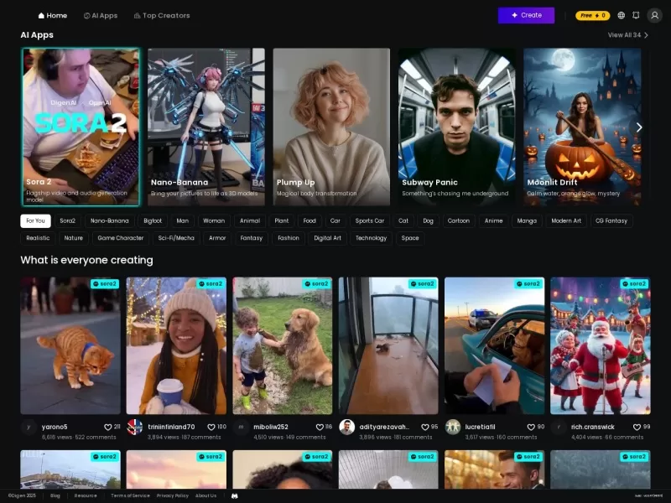Click the Free credits badge
671x503 pixels.
[592, 15]
